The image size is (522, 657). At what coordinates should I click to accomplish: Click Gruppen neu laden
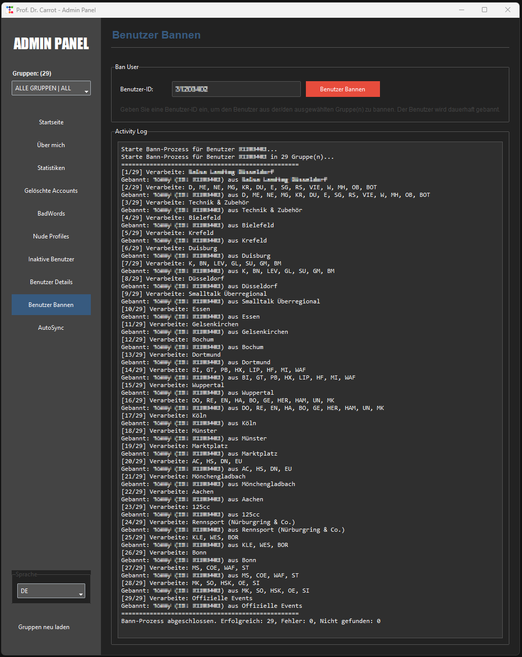(44, 627)
